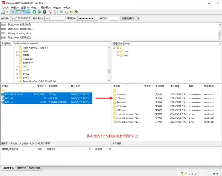
Task: Open the 帮助(H) menu
Action: pyautogui.click(x=67, y=7)
